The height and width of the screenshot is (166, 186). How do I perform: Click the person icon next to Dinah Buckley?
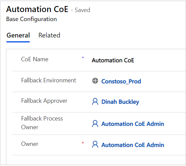[x=95, y=101]
